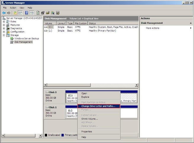Click volume list horizontal scrollbar right arrow
The height and width of the screenshot is (143, 194).
tap(137, 85)
